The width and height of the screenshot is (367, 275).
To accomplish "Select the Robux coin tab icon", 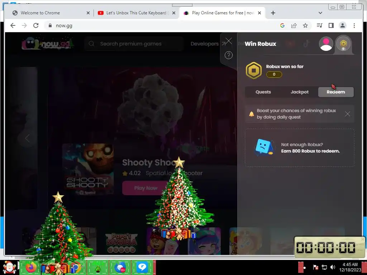I will 343,44.
